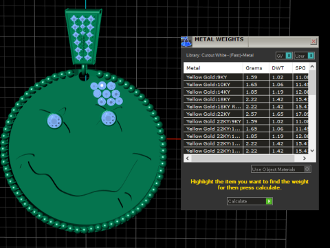Click Grams value 2.57 for 22KY
This screenshot has height=248, width=330.
(x=252, y=114)
